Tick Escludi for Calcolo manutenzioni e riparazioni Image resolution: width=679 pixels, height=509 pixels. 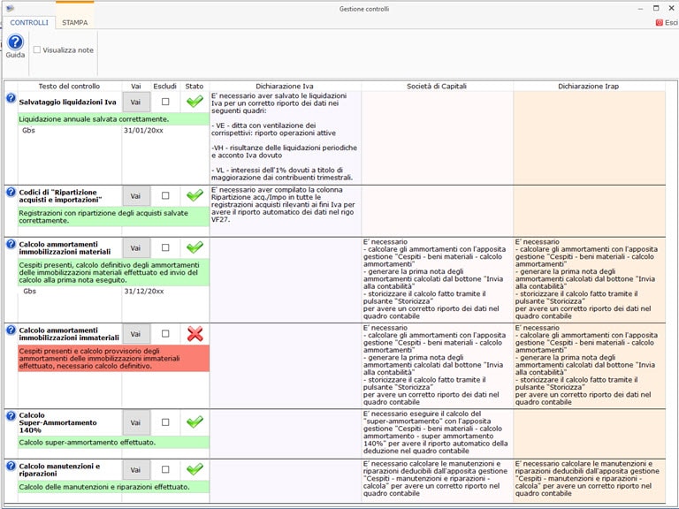pos(165,469)
